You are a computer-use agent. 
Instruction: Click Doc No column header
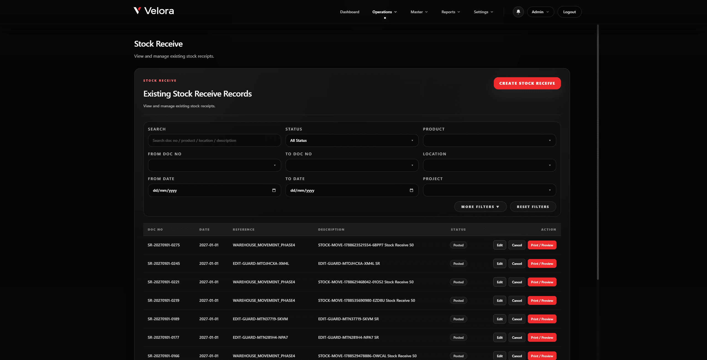click(x=155, y=230)
